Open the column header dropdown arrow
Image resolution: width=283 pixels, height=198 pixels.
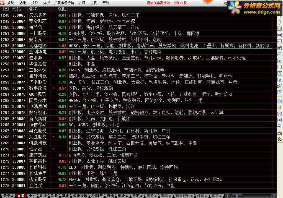(6, 9)
